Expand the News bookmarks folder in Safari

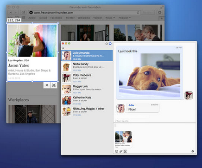(x=110, y=18)
